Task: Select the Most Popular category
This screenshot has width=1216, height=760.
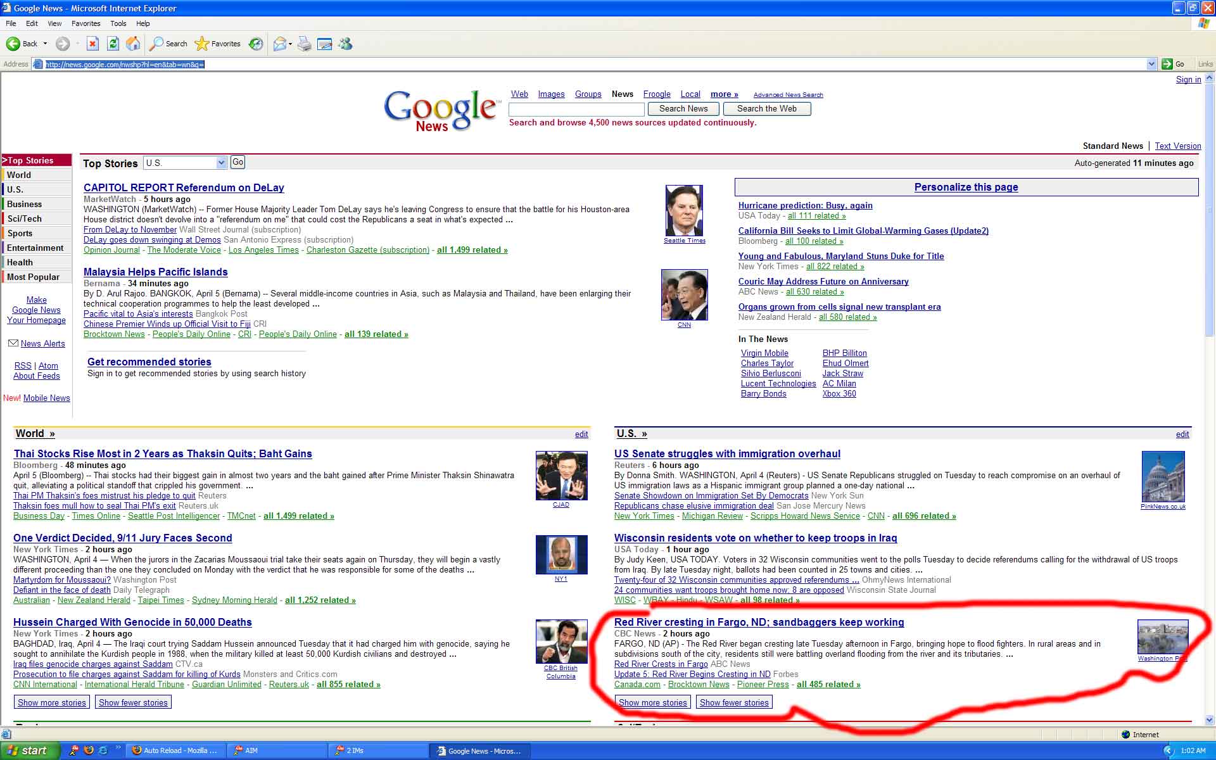Action: (x=37, y=277)
